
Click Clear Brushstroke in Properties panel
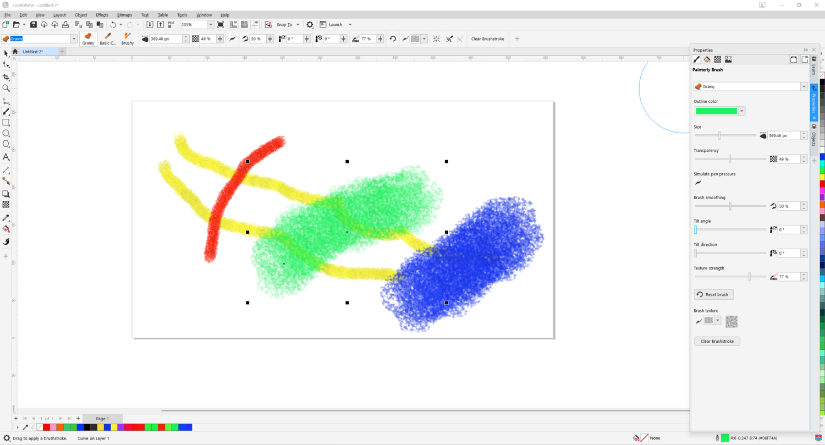point(717,342)
